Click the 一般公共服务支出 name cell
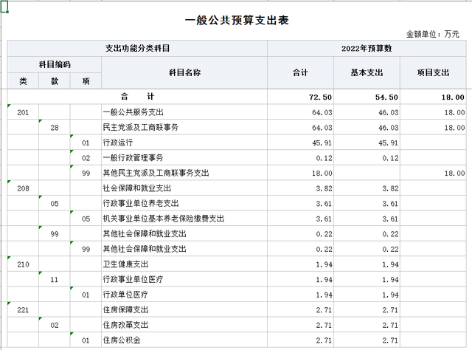Viewport: 472px width, 350px height. [x=184, y=112]
